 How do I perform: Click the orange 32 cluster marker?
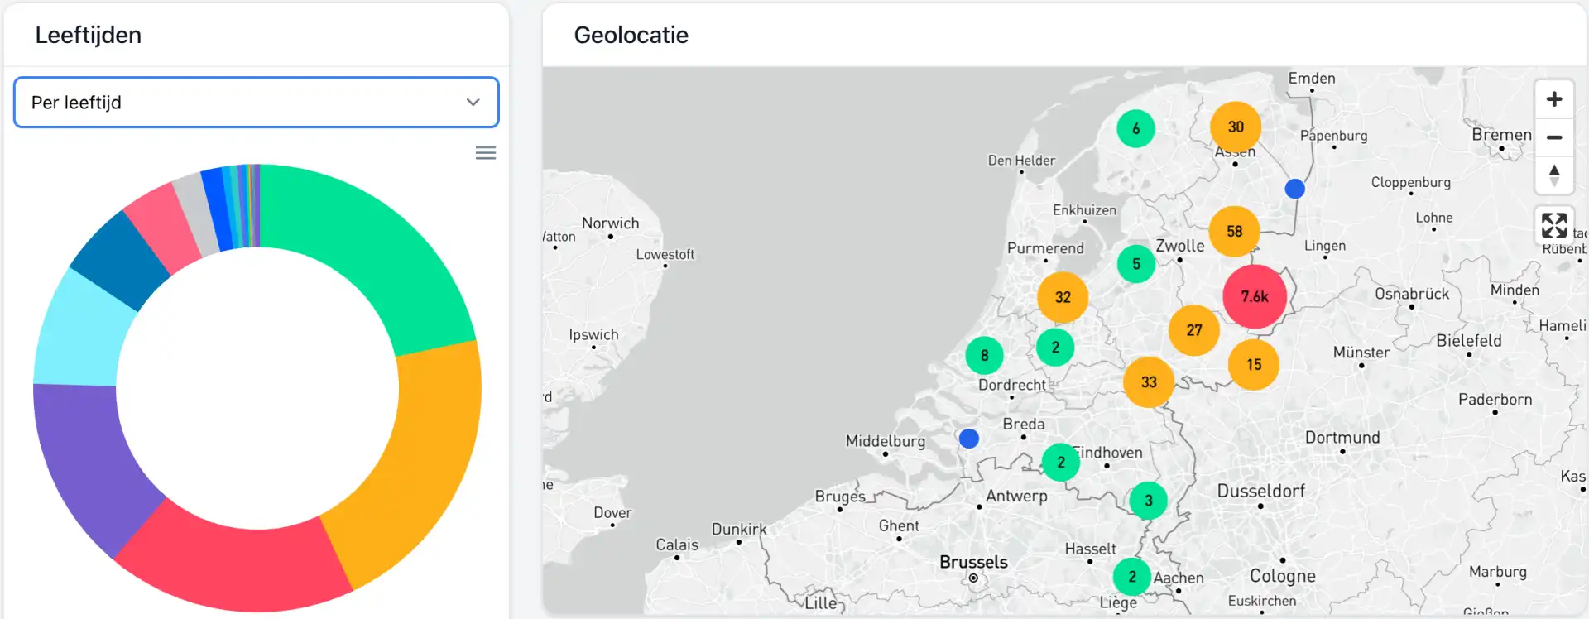coord(1063,297)
